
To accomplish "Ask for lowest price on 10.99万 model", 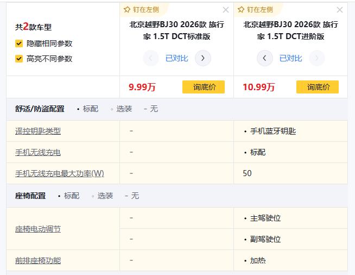I will 318,87.
